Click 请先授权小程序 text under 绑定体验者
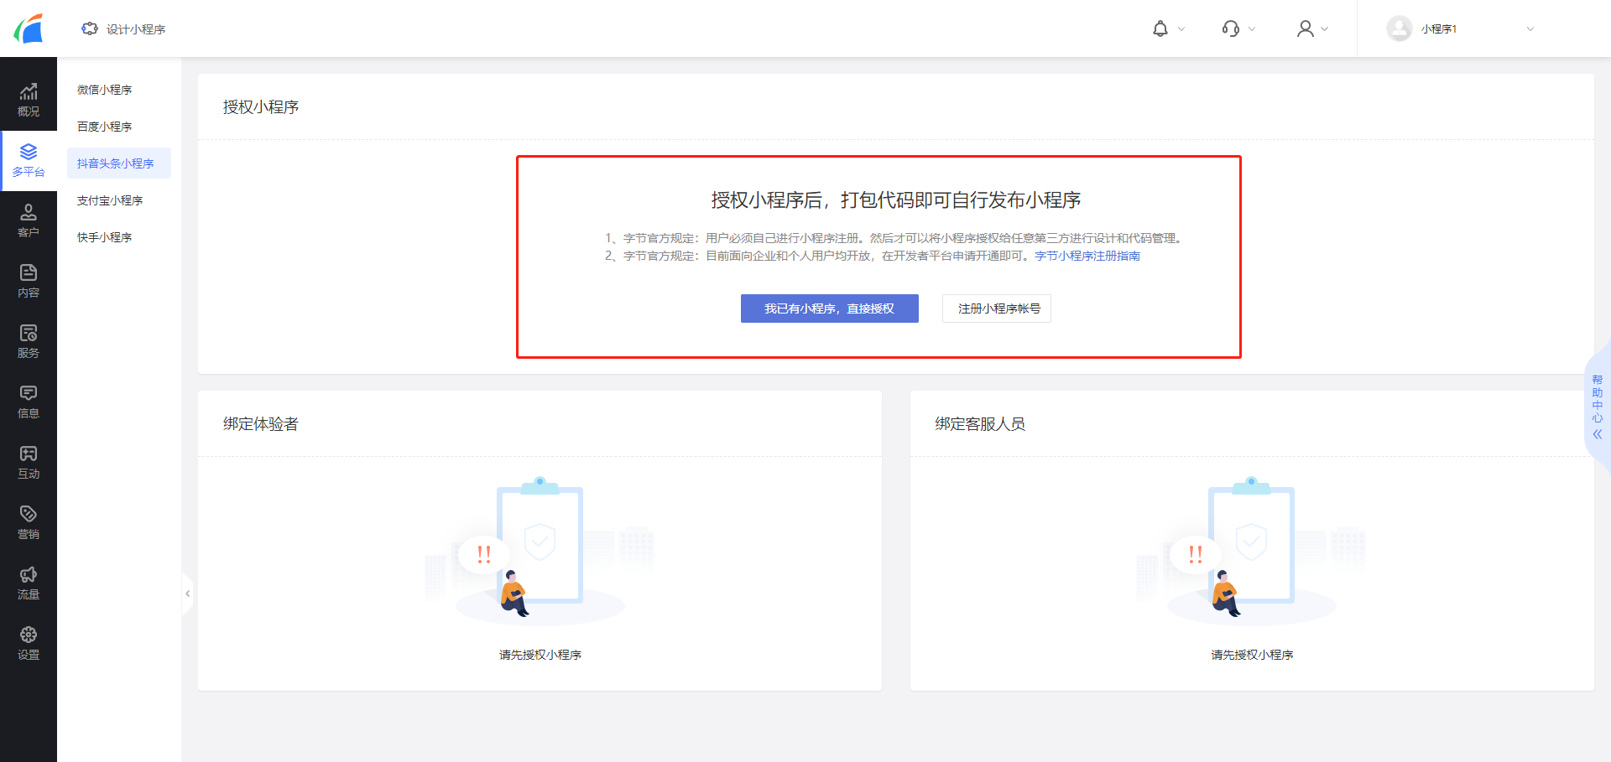 pyautogui.click(x=540, y=655)
